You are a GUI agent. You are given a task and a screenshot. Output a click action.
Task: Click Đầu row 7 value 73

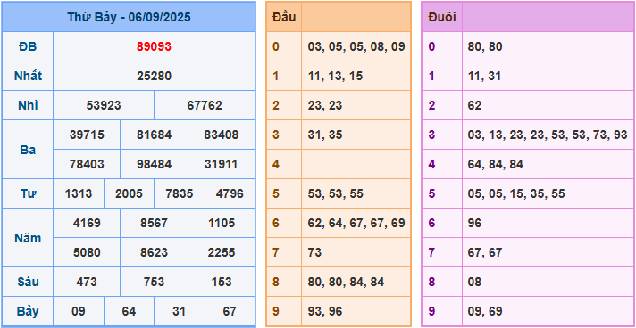pos(314,252)
